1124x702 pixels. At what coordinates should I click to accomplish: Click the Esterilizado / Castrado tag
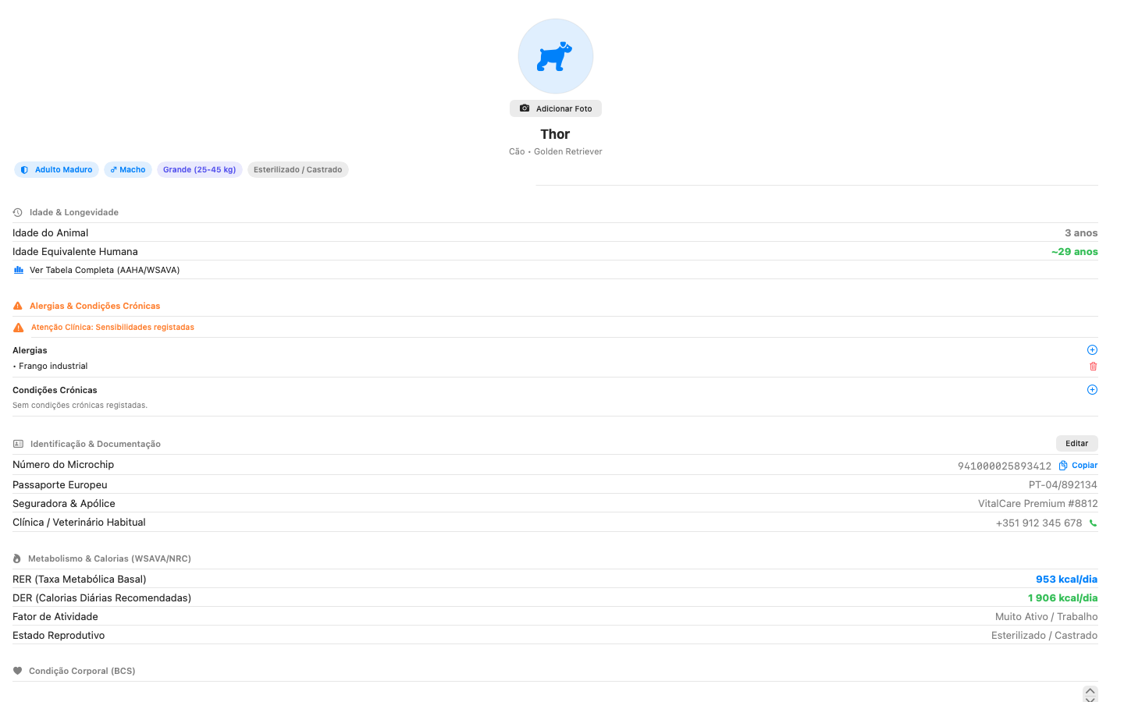pos(298,169)
